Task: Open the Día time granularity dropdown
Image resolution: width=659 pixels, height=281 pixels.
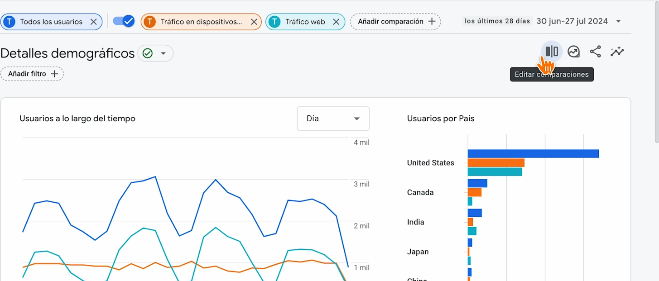Action: [333, 119]
